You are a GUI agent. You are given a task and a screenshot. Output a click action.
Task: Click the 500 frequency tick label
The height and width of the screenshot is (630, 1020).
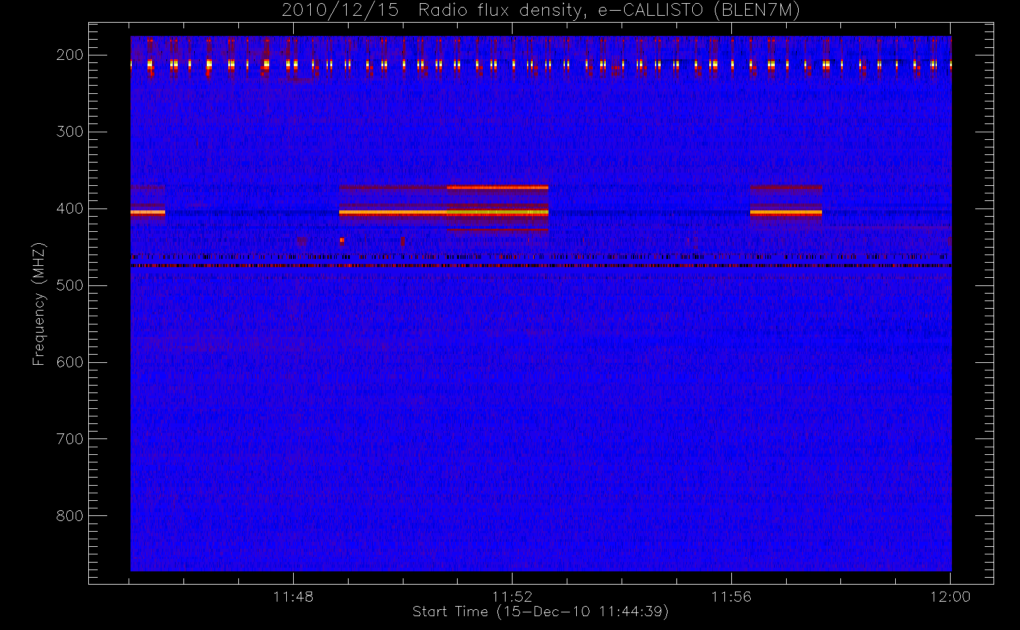70,285
